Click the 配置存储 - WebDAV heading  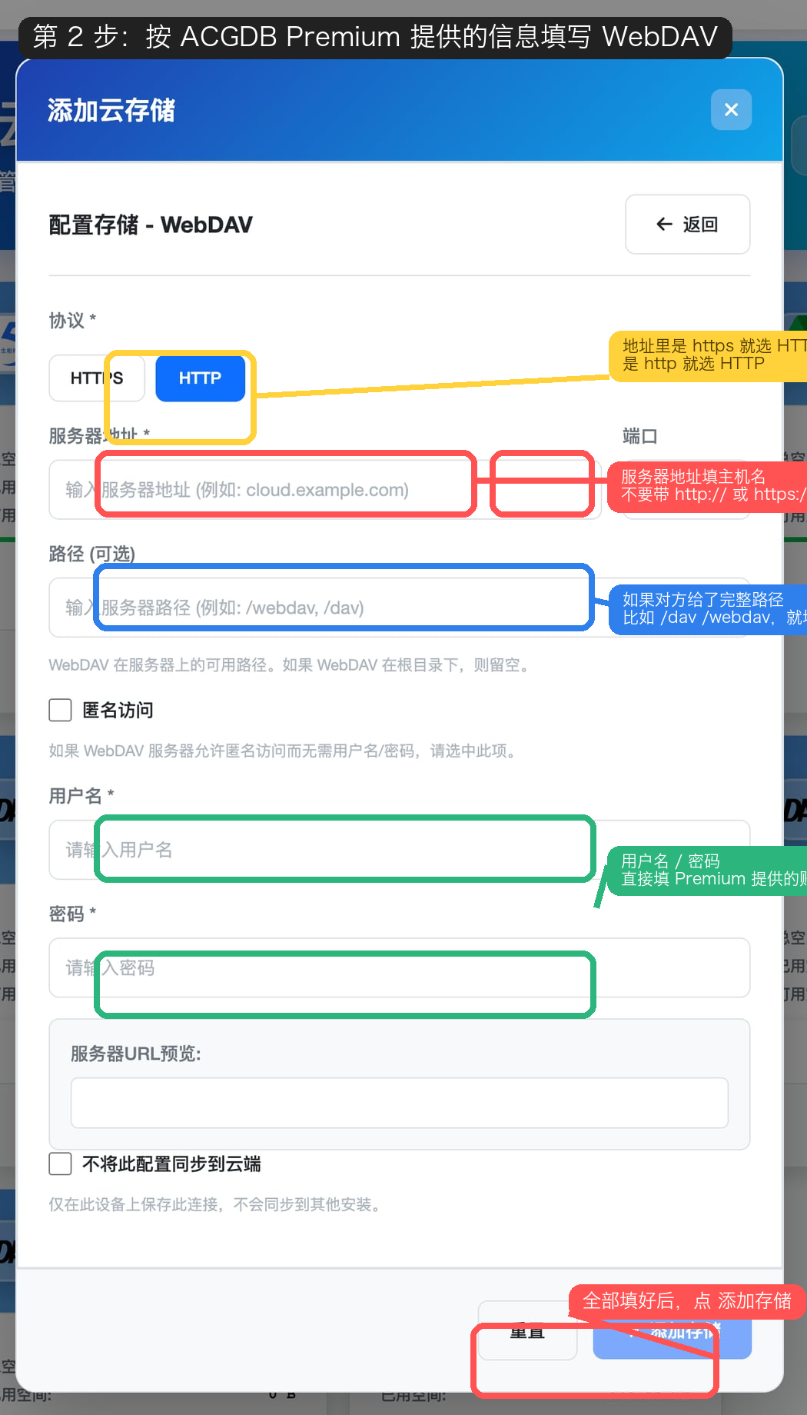click(151, 225)
